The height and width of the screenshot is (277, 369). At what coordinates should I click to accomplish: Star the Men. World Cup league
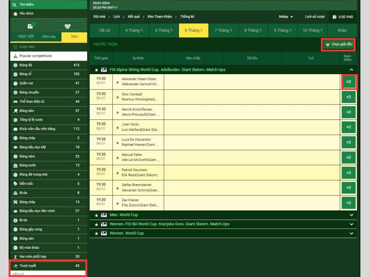(97, 215)
